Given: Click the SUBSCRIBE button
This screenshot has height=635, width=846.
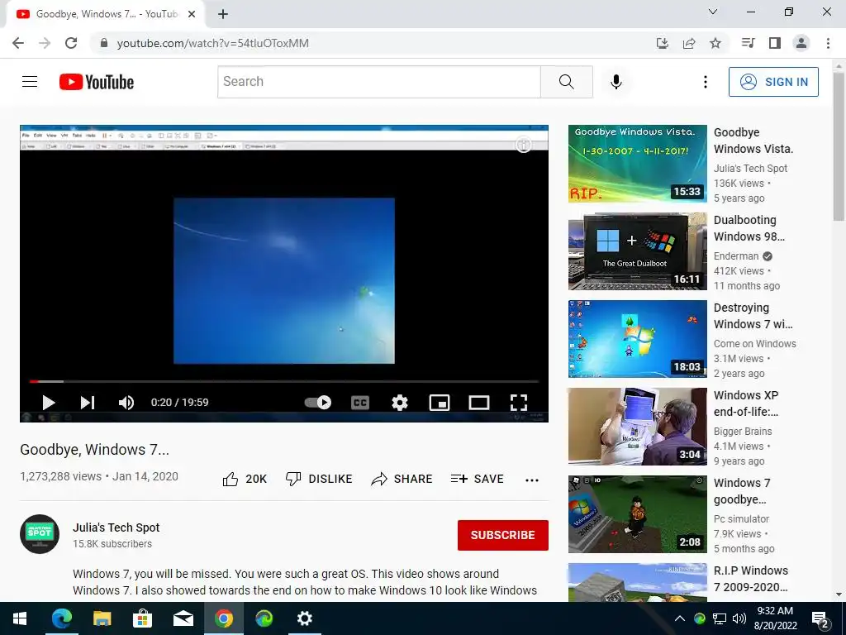Looking at the screenshot, I should coord(503,535).
